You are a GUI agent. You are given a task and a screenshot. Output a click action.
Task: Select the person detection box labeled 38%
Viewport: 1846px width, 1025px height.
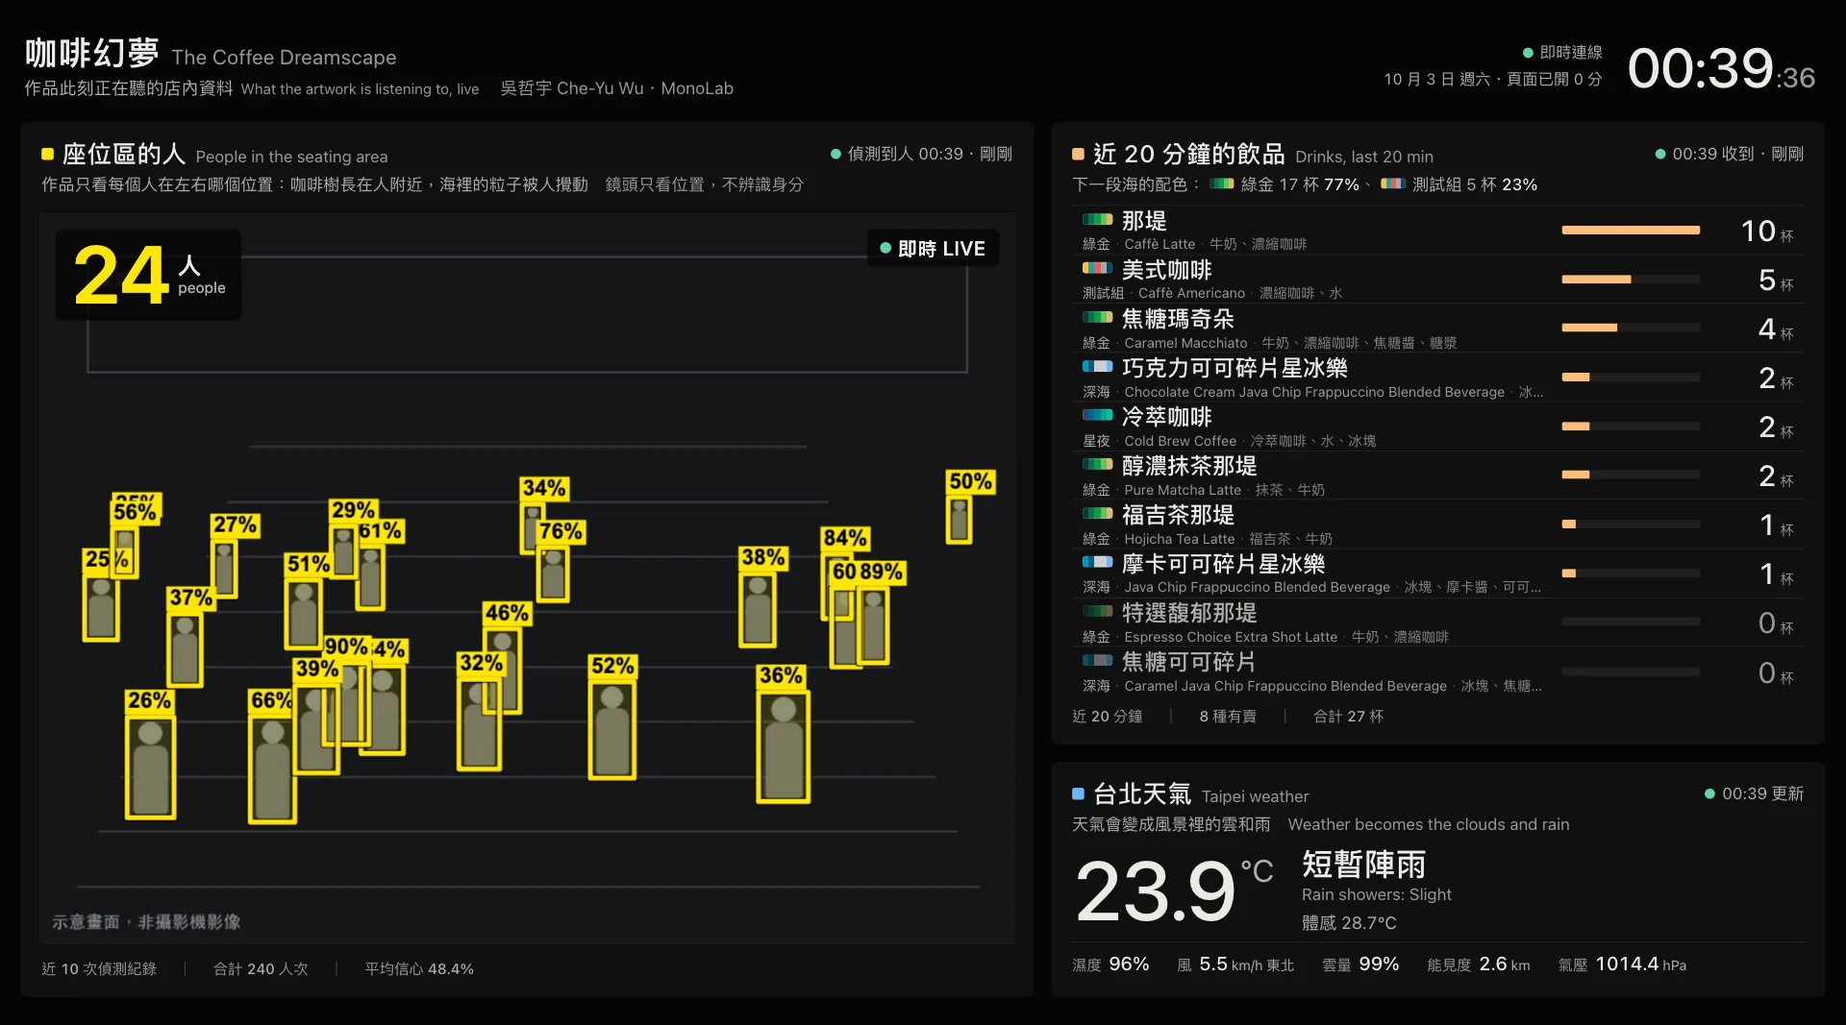[x=758, y=610]
